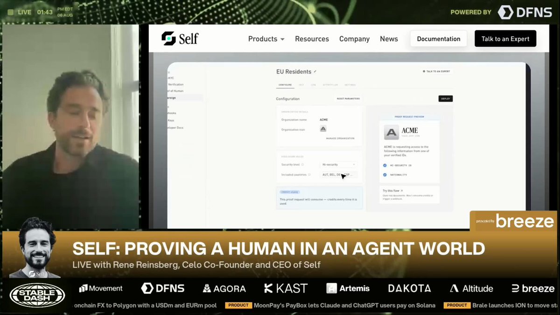560x315 pixels.
Task: Click the Reset Parameters button
Action: (x=348, y=98)
